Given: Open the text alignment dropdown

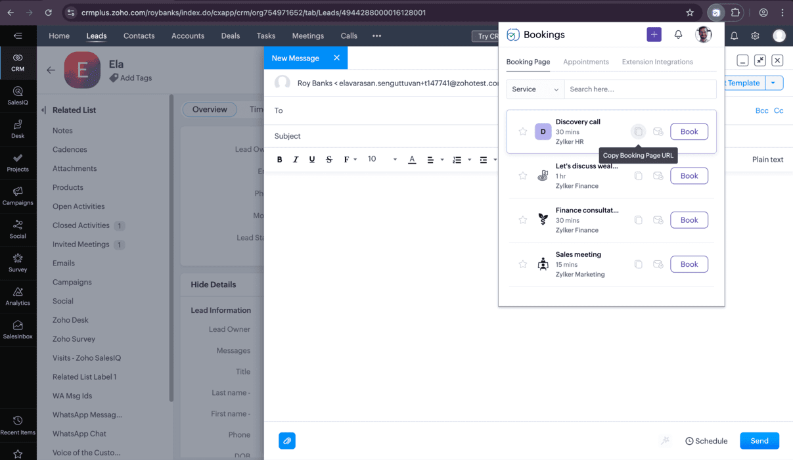Looking at the screenshot, I should click(x=435, y=160).
